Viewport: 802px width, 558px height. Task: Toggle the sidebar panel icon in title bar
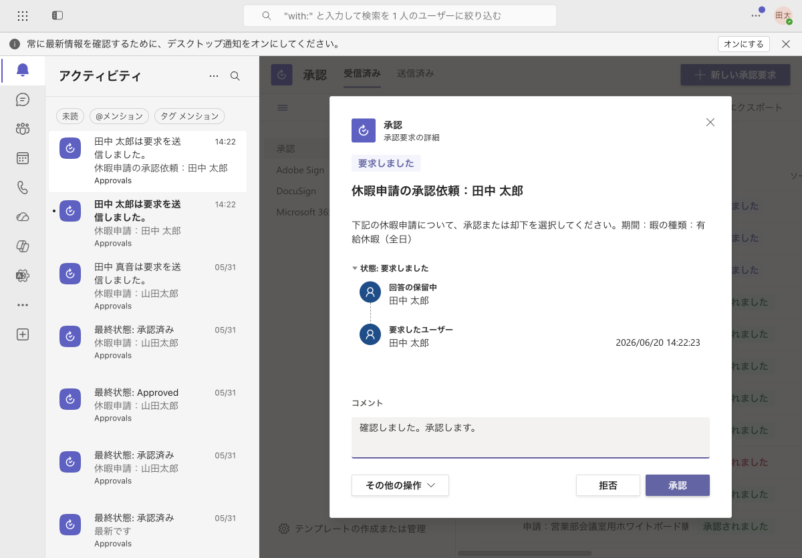pos(57,15)
